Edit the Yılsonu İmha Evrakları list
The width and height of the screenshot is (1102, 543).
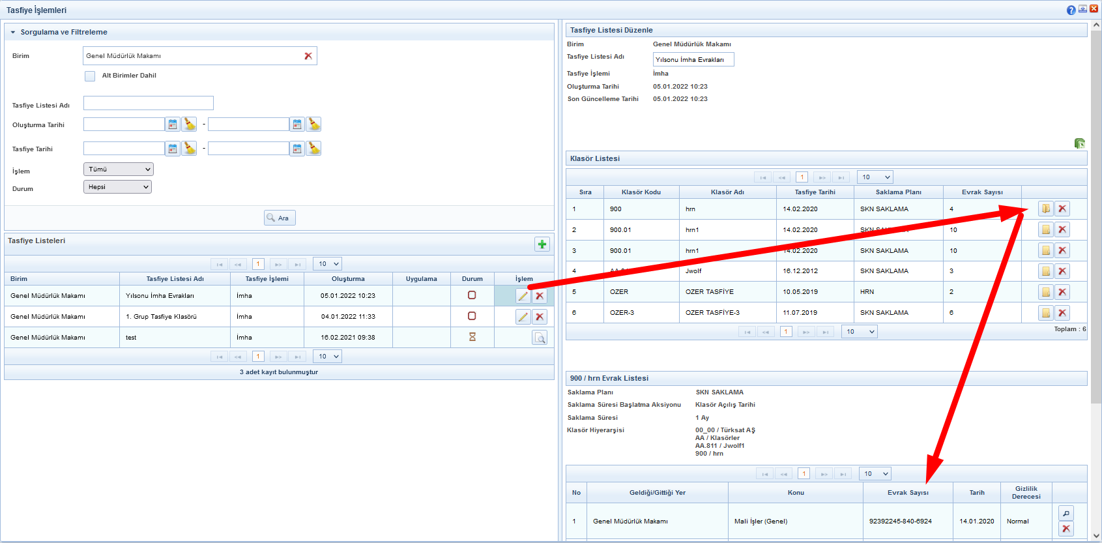click(523, 296)
